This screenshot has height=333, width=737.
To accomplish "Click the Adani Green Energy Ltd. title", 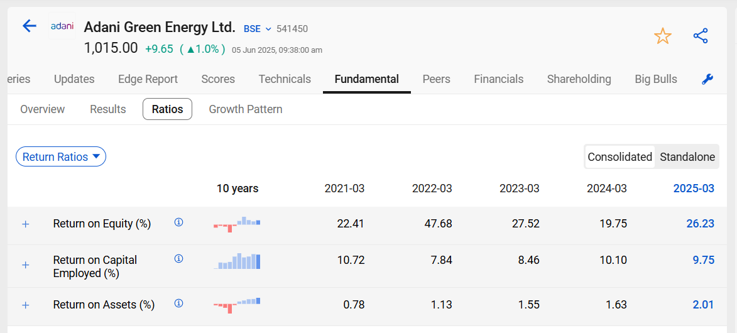I will pyautogui.click(x=160, y=27).
